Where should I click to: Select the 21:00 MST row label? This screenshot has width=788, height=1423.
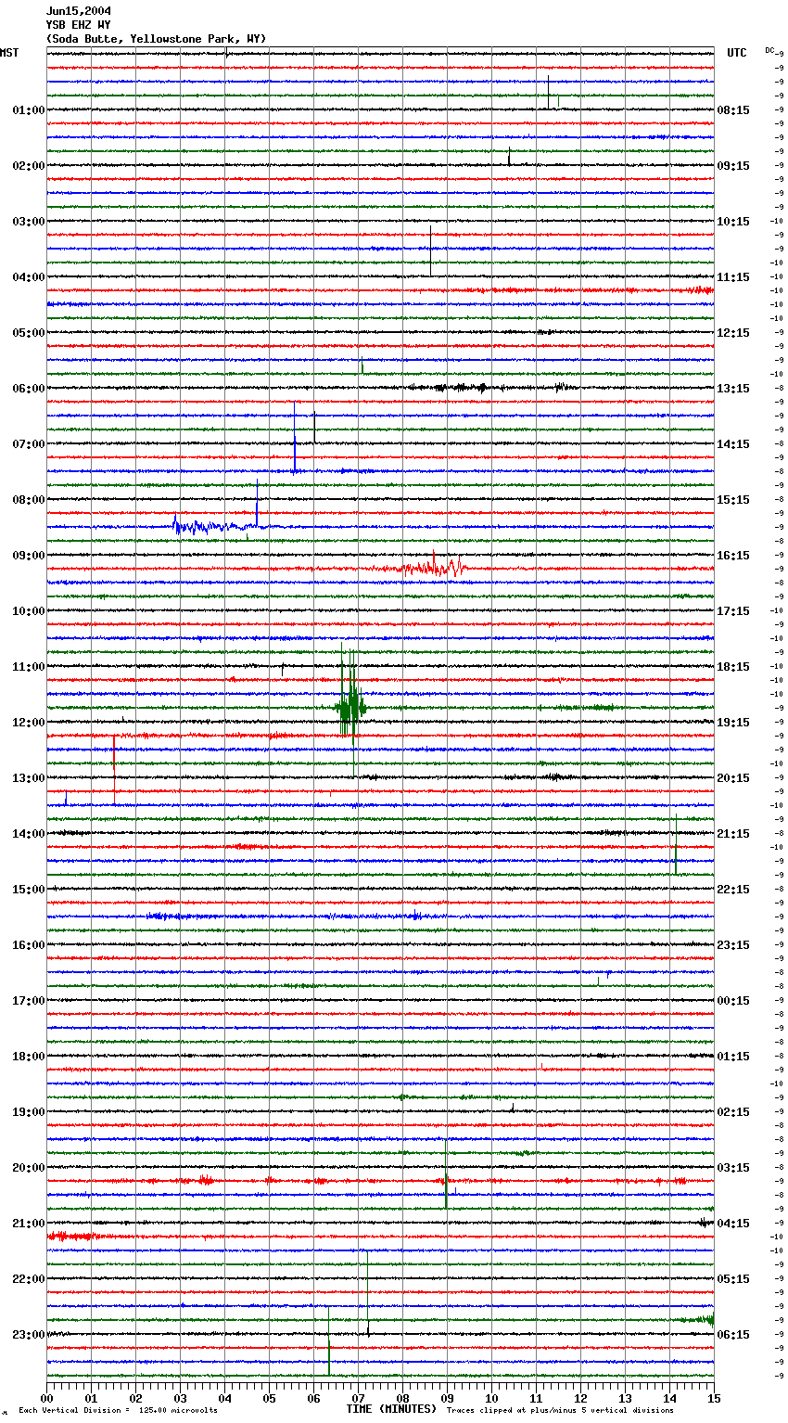tap(29, 1224)
